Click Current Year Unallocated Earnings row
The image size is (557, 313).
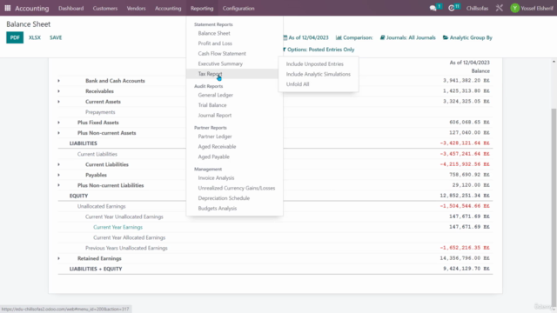[x=275, y=216]
